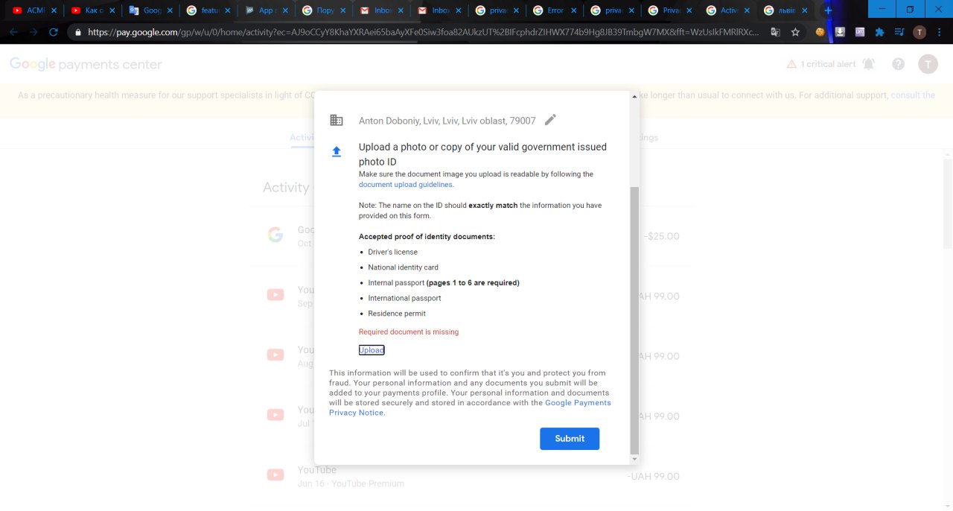
Task: Click the Required document is missing error
Action: pos(409,332)
